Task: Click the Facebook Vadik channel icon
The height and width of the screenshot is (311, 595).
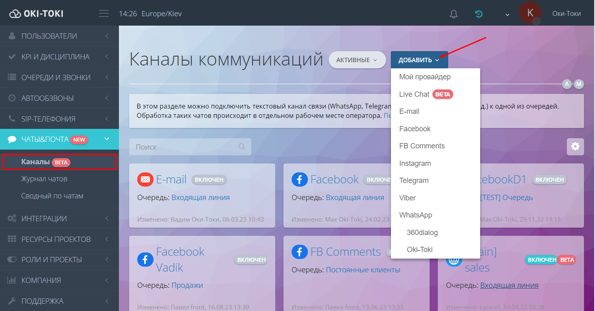Action: [145, 259]
